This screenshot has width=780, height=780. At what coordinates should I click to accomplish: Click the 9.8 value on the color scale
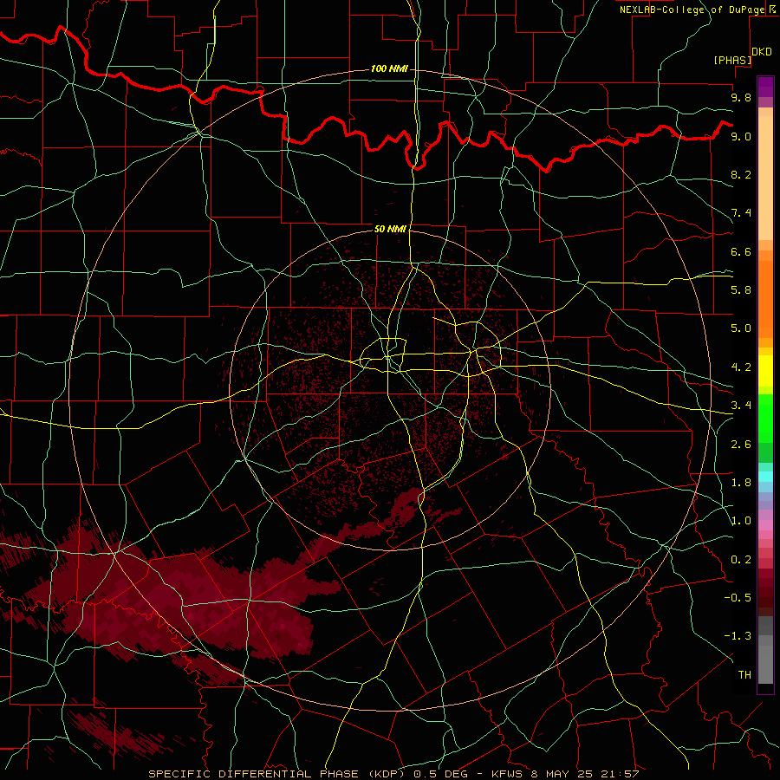pos(741,97)
